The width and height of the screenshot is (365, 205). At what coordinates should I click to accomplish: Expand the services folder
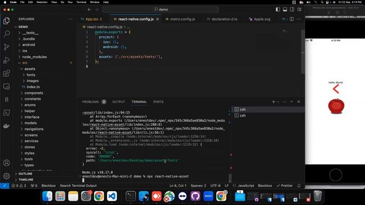pos(31,141)
